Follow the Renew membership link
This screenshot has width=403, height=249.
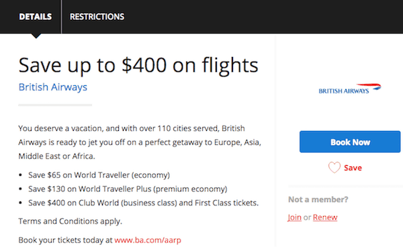[325, 217]
